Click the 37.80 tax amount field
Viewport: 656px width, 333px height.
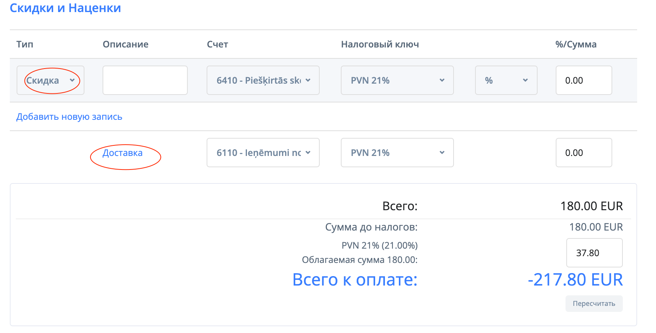(594, 253)
